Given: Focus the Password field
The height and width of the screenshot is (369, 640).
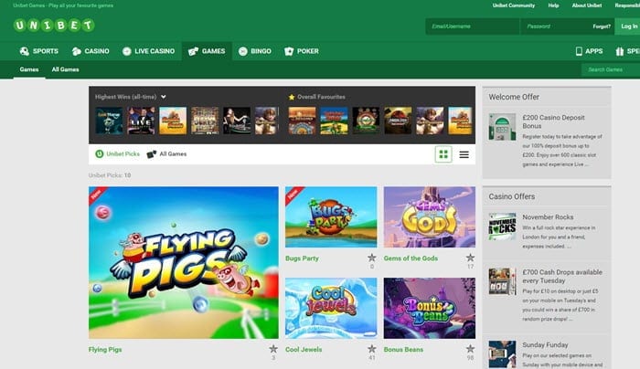Looking at the screenshot, I should click(x=557, y=26).
